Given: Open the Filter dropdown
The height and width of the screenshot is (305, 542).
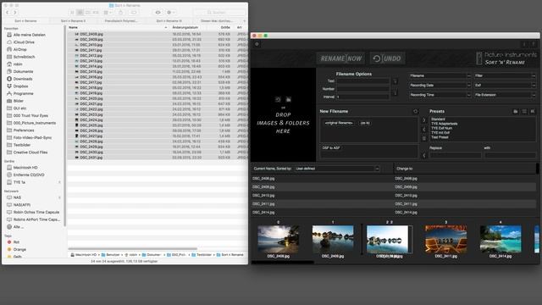Looking at the screenshot, I should (x=505, y=75).
